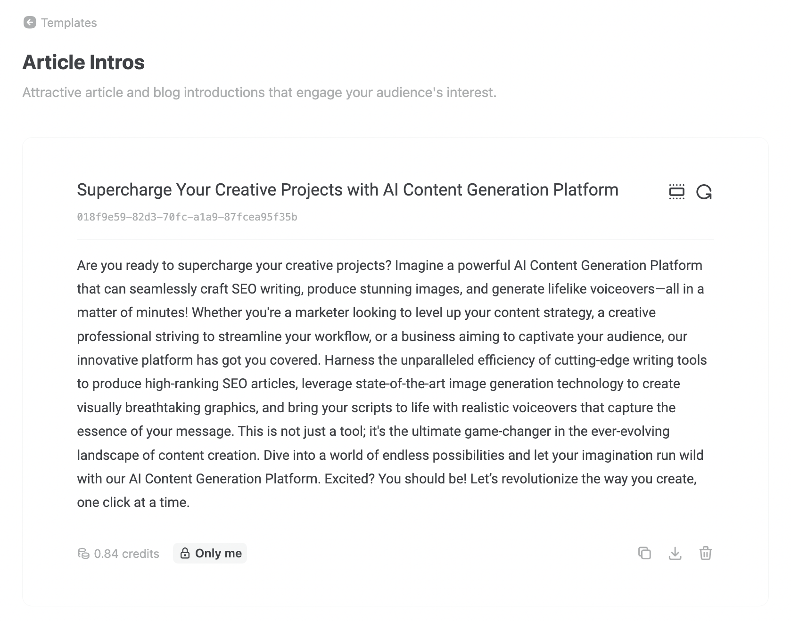Regenerate the article intro
Screen dimensions: 791x621
(704, 192)
